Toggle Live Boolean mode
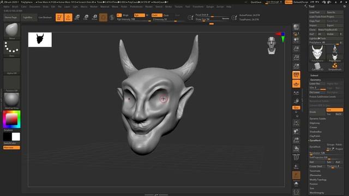349x196 pixels. click(45, 17)
